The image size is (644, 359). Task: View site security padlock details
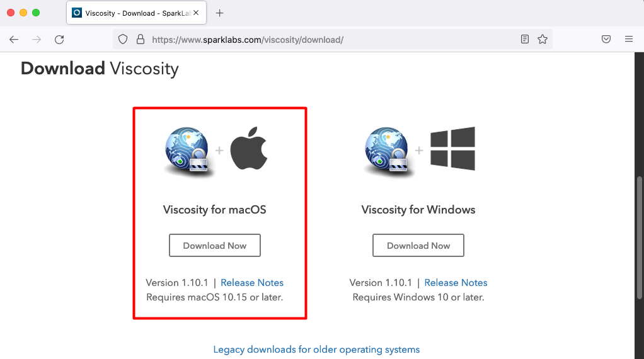point(141,40)
